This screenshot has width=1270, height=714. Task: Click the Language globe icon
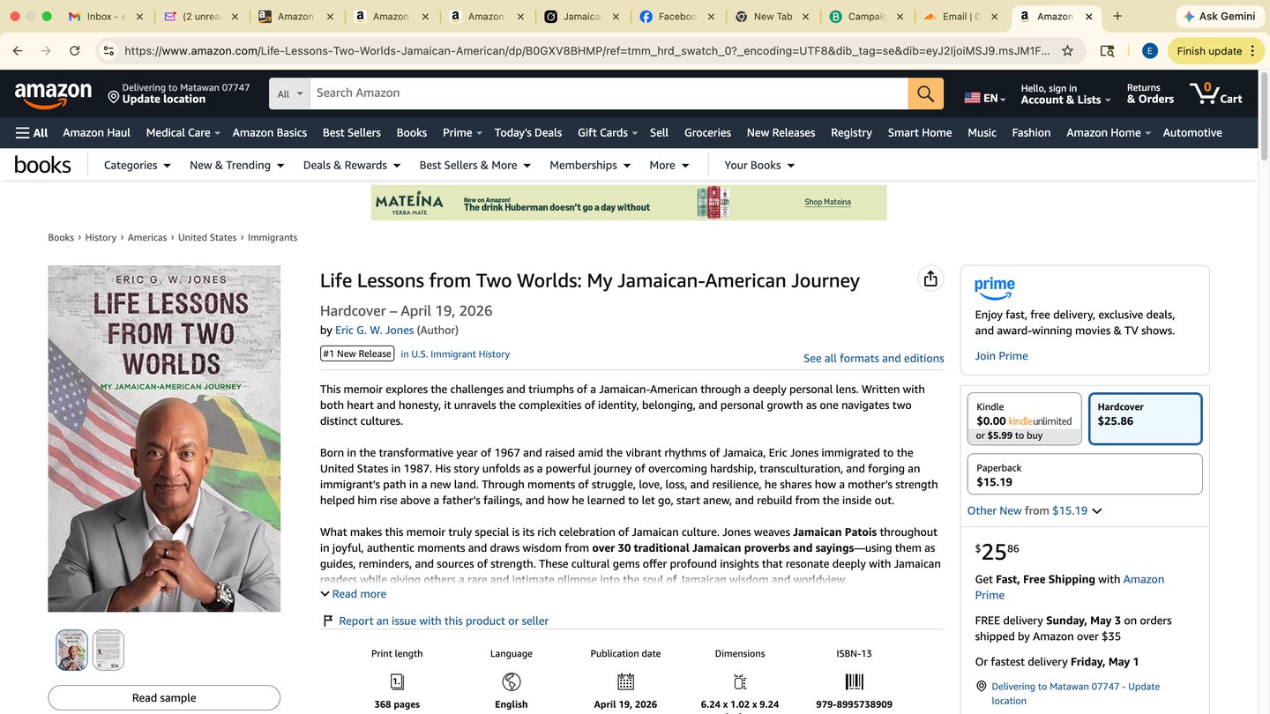point(512,681)
